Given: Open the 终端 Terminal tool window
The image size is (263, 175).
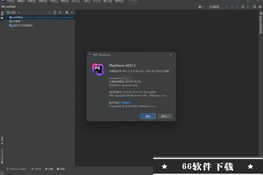Looking at the screenshot, I should (x=61, y=169).
